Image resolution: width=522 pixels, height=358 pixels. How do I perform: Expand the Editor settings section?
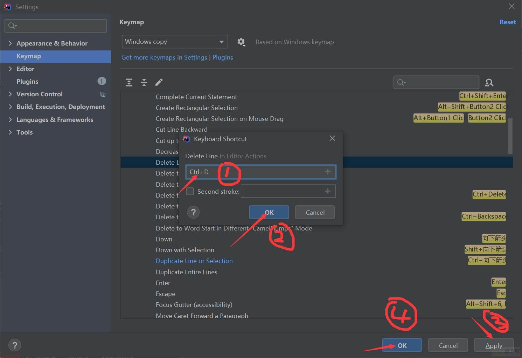pyautogui.click(x=10, y=69)
